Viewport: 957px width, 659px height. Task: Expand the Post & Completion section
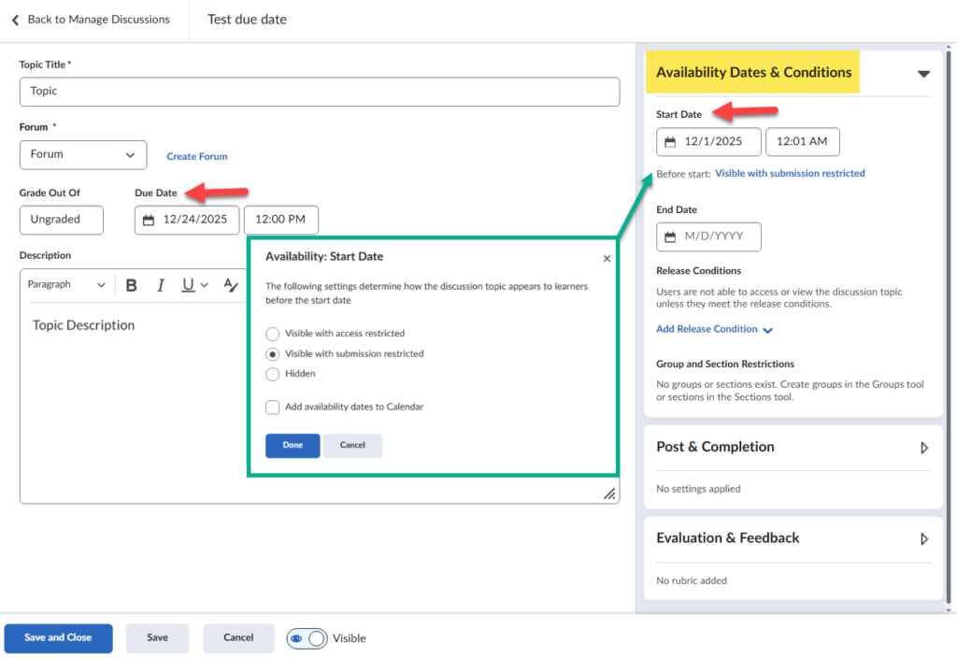pyautogui.click(x=923, y=448)
